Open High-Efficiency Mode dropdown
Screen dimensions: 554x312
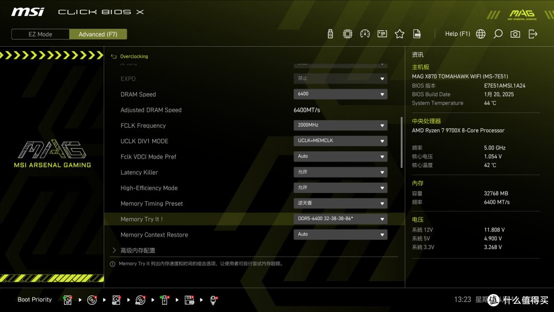[x=340, y=188]
